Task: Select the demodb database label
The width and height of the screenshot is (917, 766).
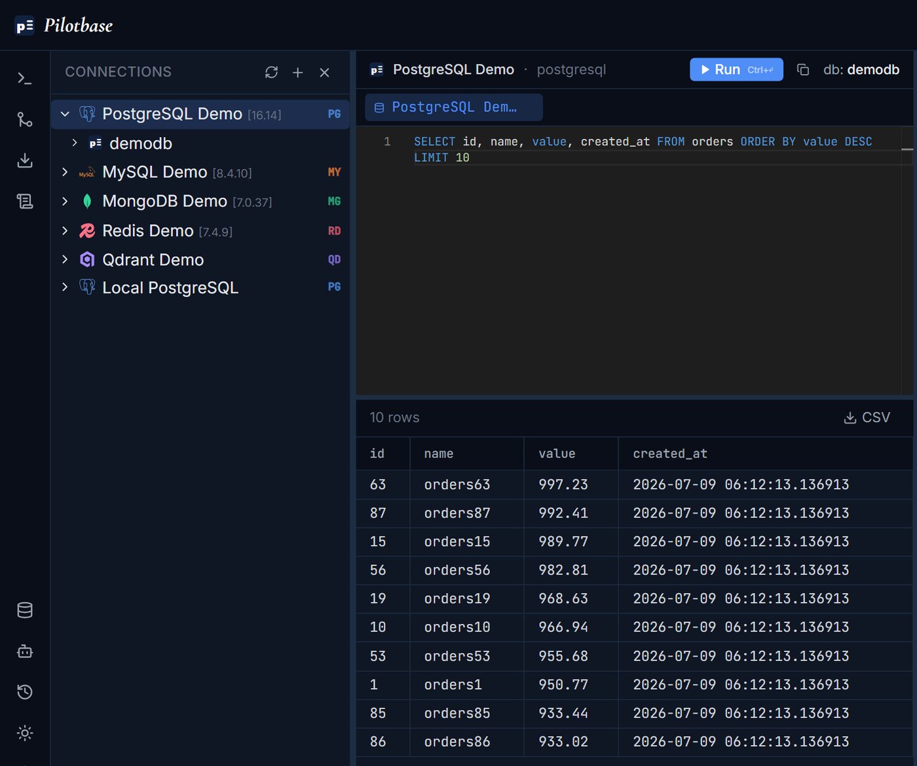Action: tap(141, 144)
